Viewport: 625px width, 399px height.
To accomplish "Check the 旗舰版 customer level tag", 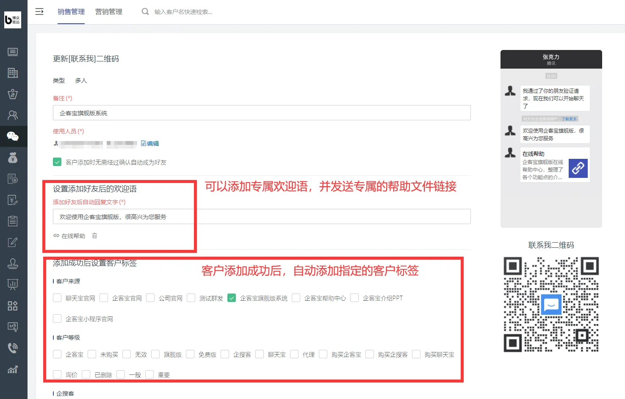I will 155,354.
